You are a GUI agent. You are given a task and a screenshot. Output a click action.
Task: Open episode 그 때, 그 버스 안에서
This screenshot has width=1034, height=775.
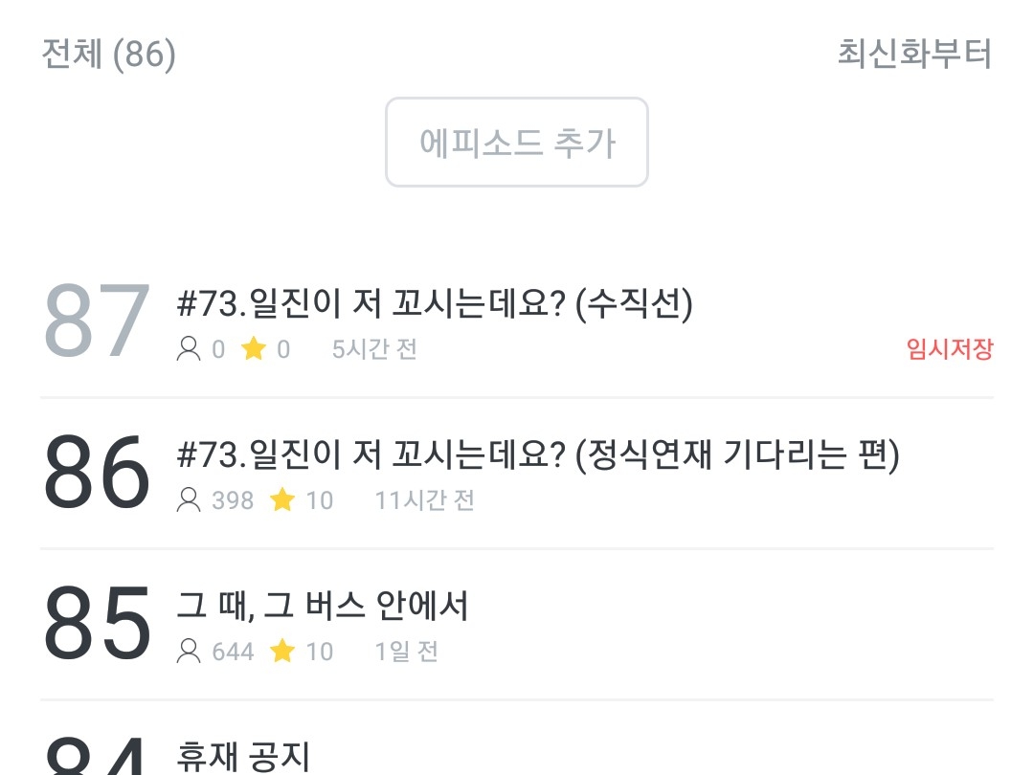pos(323,607)
